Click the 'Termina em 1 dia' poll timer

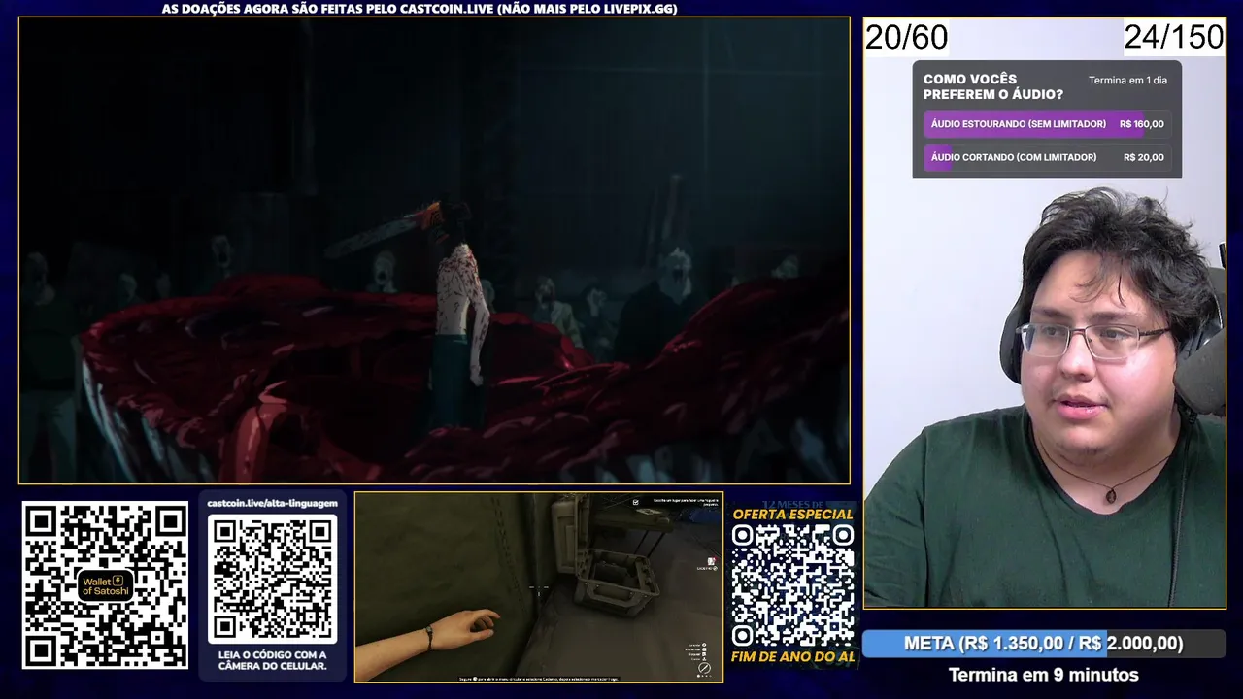pos(1127,81)
